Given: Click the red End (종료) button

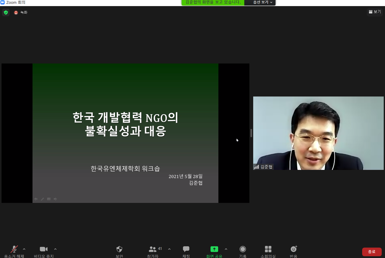Looking at the screenshot, I should pos(372,252).
